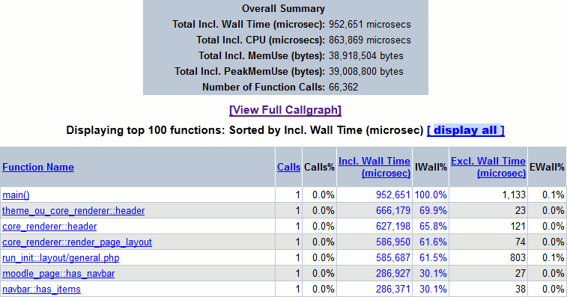Select the 27 Excl. Wall Time cell
567x297 pixels.
tap(521, 274)
